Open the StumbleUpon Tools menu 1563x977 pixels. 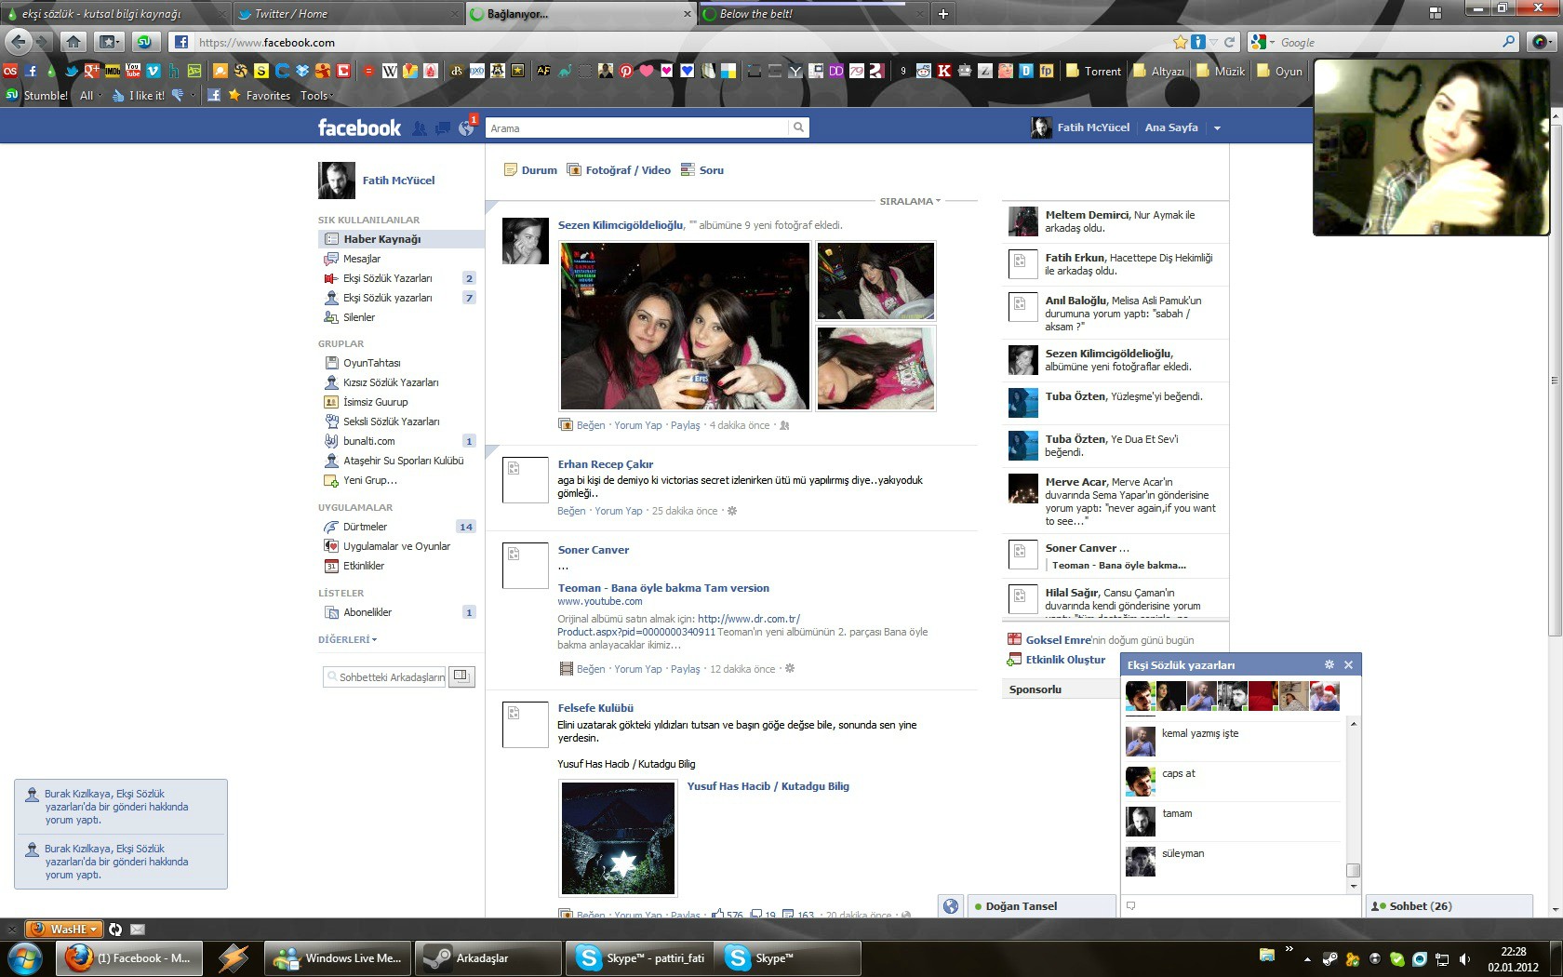(x=316, y=95)
